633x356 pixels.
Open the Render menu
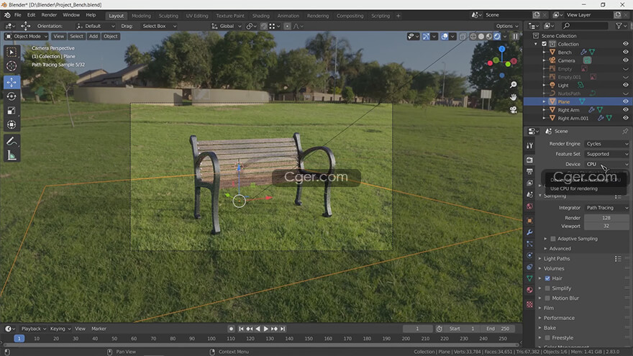(x=49, y=15)
